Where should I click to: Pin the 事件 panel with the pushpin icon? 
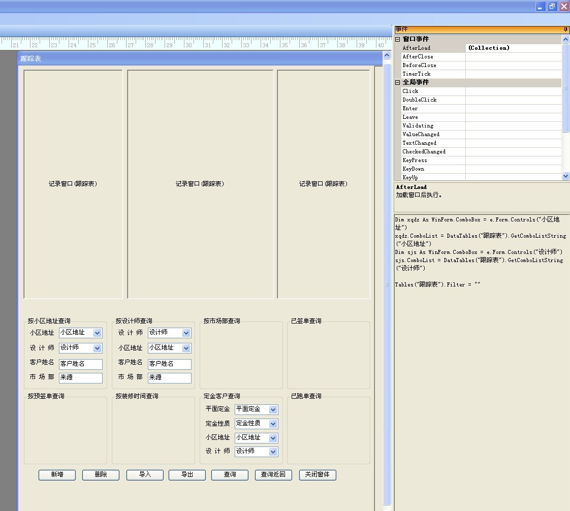pos(565,29)
